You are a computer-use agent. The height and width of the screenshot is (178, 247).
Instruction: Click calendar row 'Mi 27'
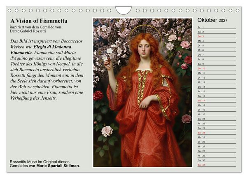click(x=217, y=146)
